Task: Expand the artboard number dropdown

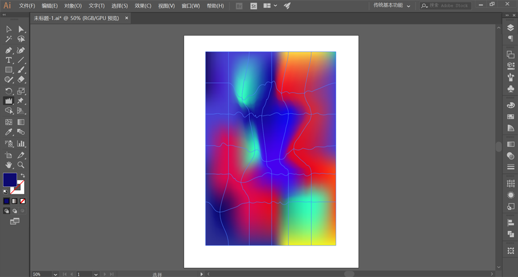Action: (96, 274)
